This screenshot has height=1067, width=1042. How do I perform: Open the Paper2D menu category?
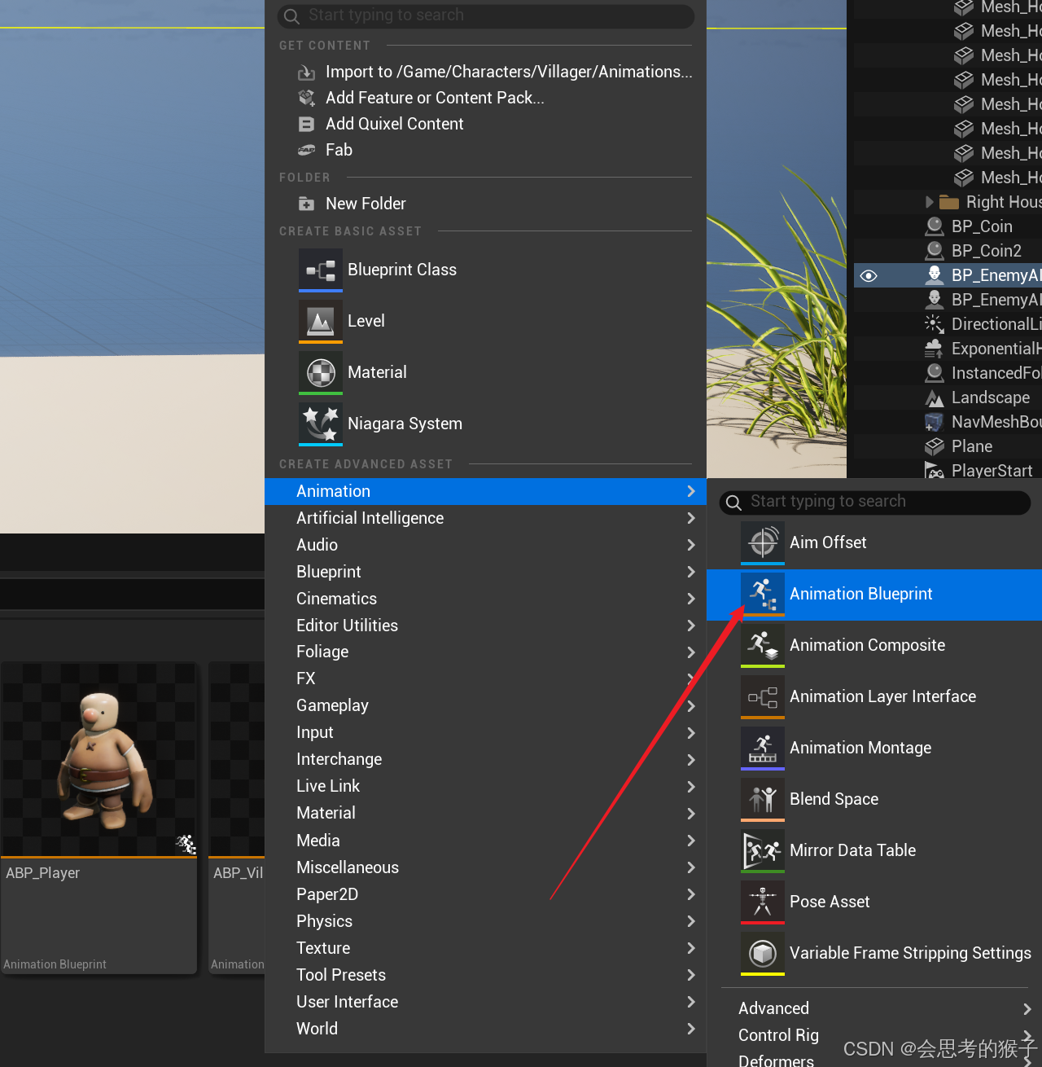[485, 894]
